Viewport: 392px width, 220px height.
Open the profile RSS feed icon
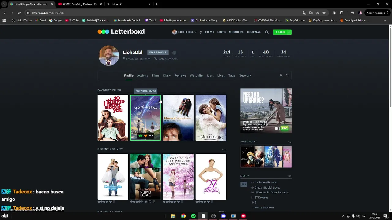pyautogui.click(x=287, y=75)
